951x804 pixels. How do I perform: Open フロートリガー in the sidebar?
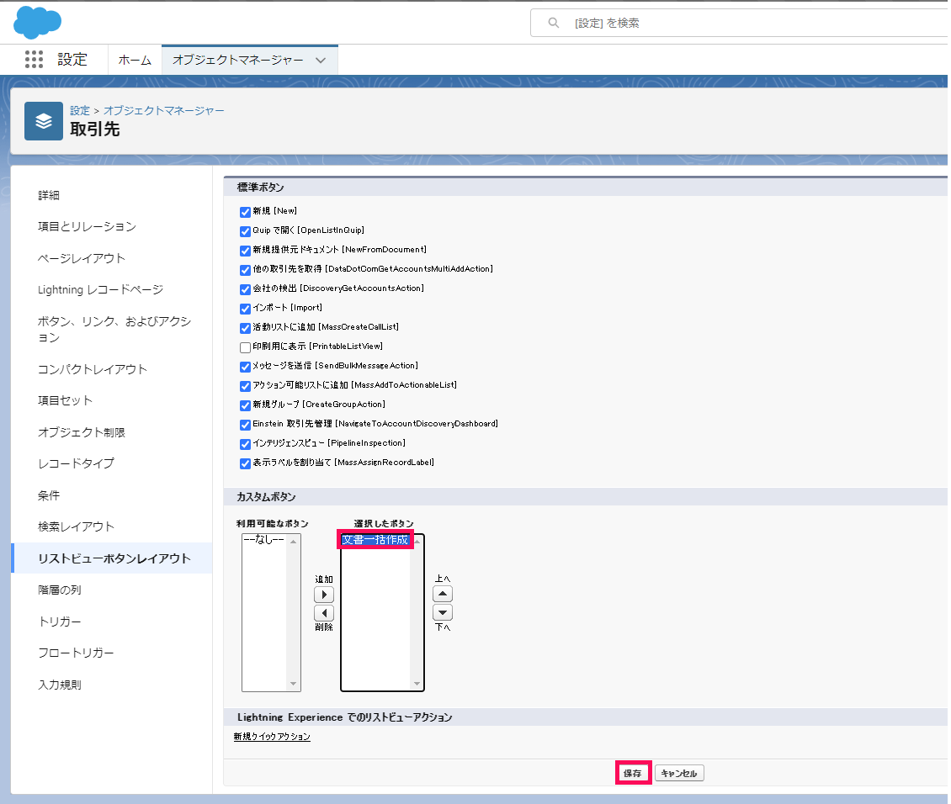pos(76,653)
